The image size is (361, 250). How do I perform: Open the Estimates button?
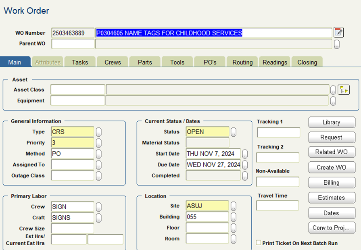pos(332,198)
